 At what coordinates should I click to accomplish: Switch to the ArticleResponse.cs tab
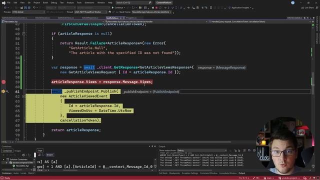tap(90, 18)
